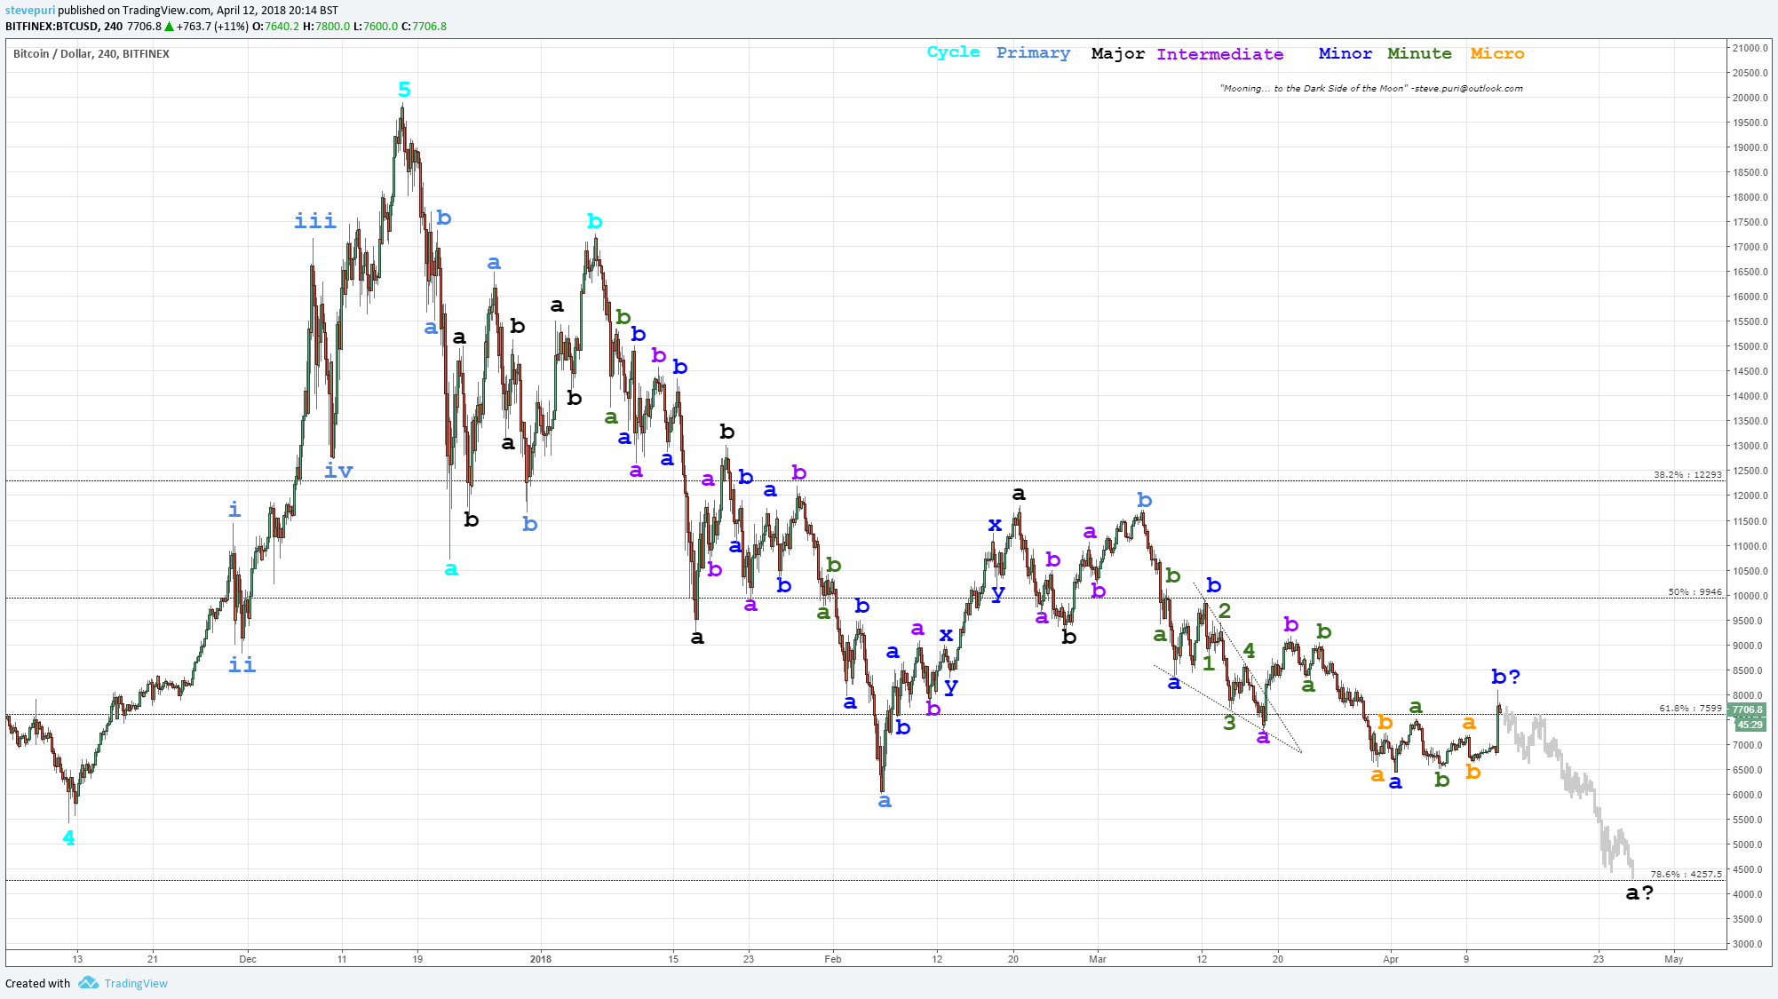The image size is (1778, 999).
Task: Click the TradingView cloud logo icon
Action: (x=88, y=982)
